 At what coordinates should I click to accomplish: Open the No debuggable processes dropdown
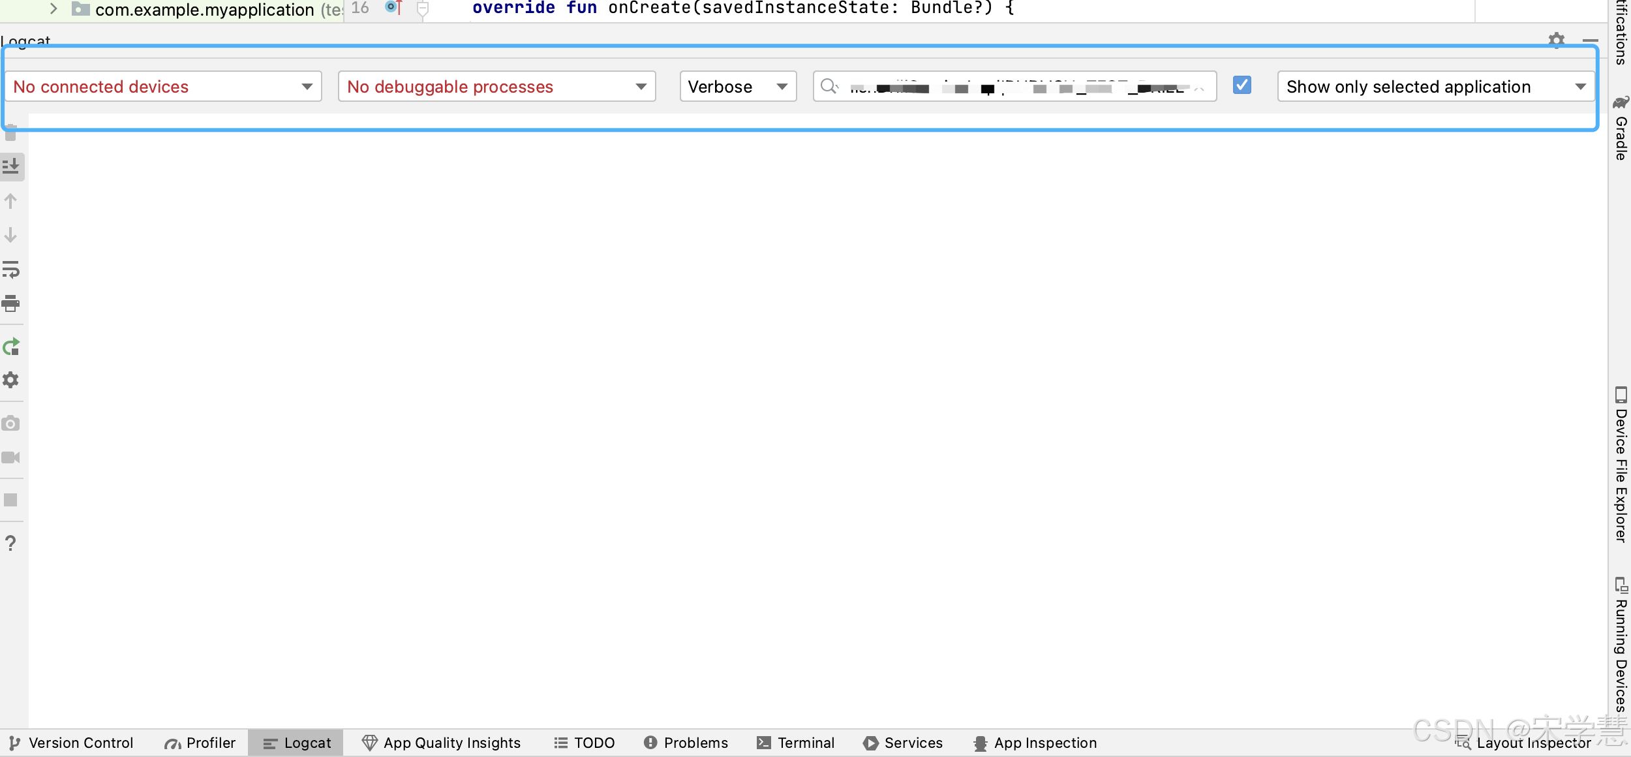496,86
